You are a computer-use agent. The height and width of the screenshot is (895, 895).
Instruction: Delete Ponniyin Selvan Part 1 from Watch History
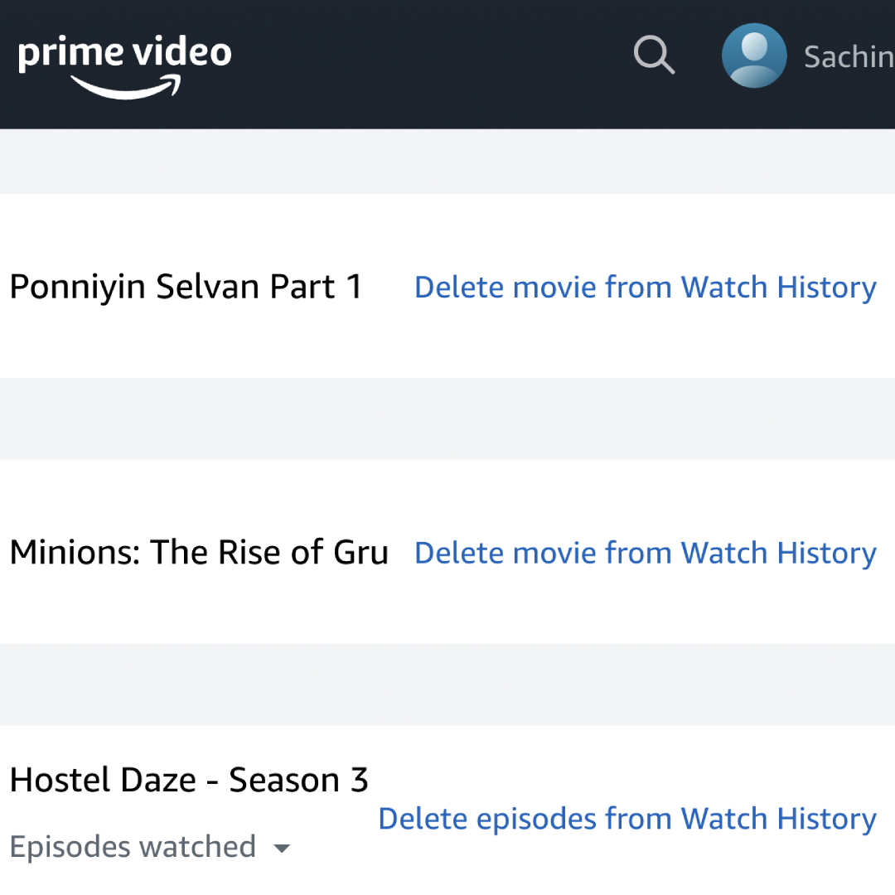pyautogui.click(x=646, y=287)
